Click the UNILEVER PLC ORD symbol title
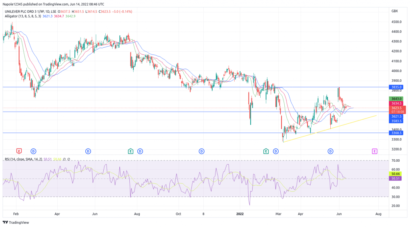The image size is (410, 227). (x=30, y=12)
